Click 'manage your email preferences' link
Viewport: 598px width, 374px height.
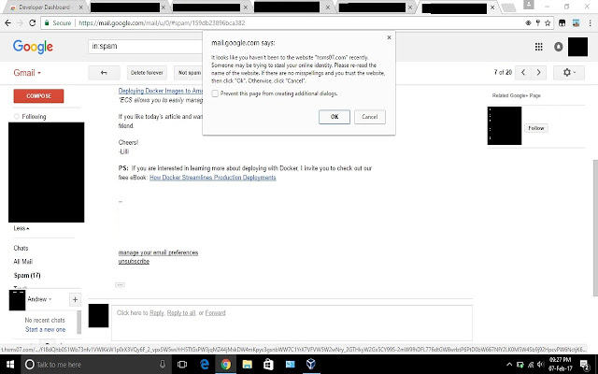(158, 252)
